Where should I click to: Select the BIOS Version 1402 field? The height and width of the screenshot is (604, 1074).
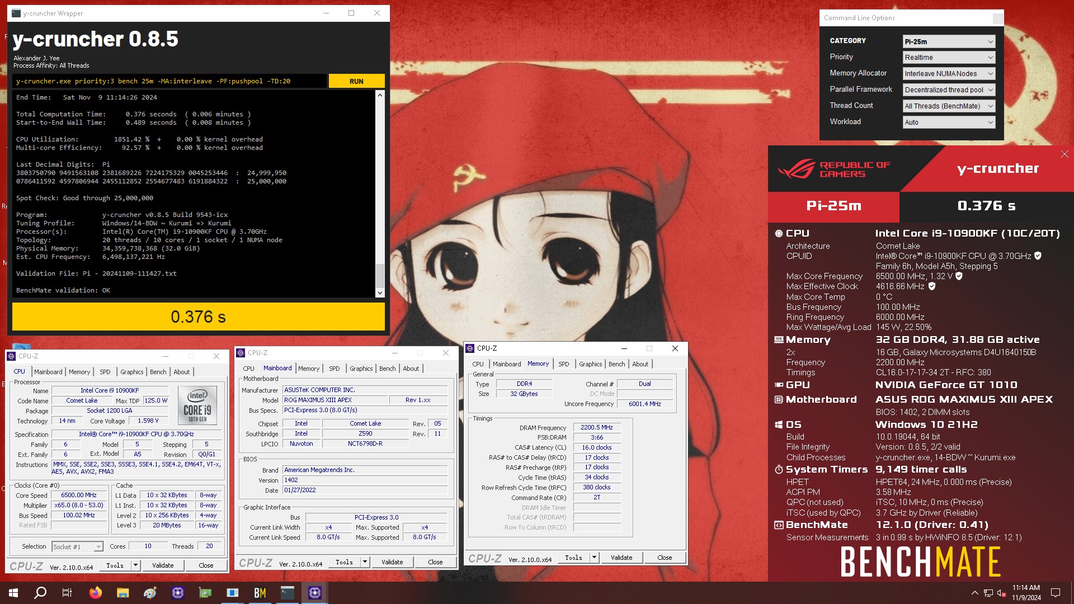pos(365,480)
